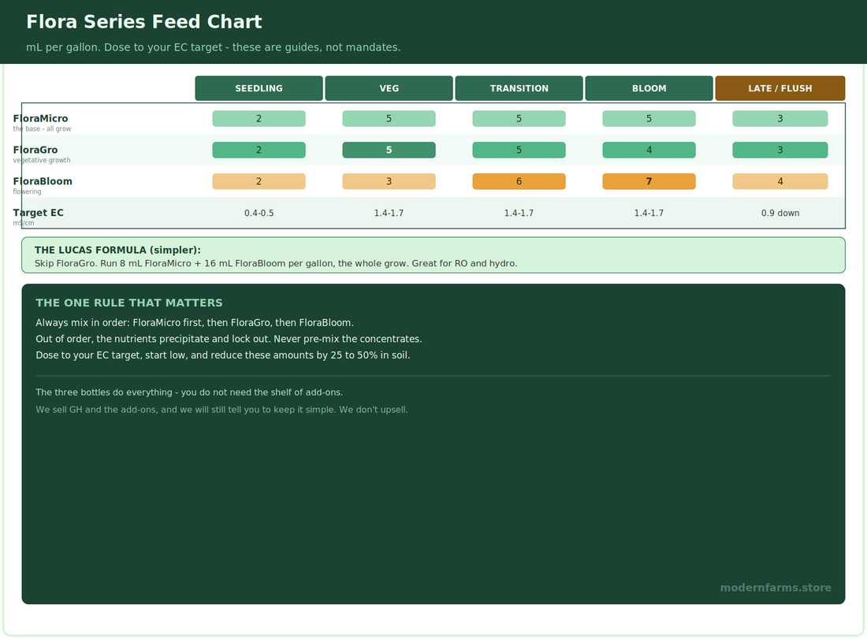Click the Flora Series Feed Chart title
The image size is (867, 639).
click(143, 21)
